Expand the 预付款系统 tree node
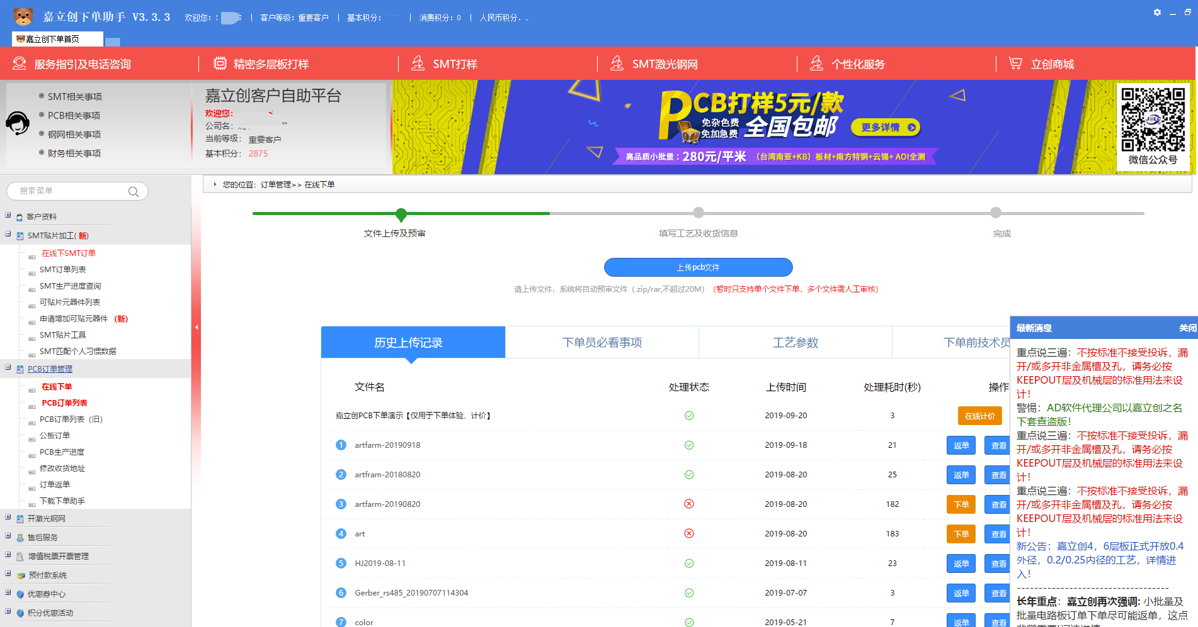 8,574
